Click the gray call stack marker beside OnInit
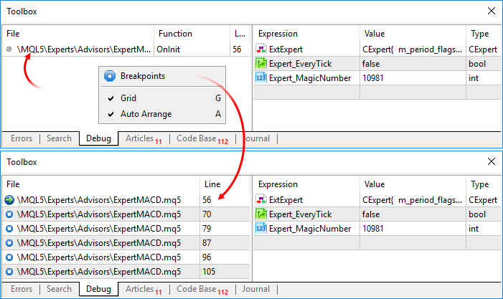The height and width of the screenshot is (299, 503). 9,49
